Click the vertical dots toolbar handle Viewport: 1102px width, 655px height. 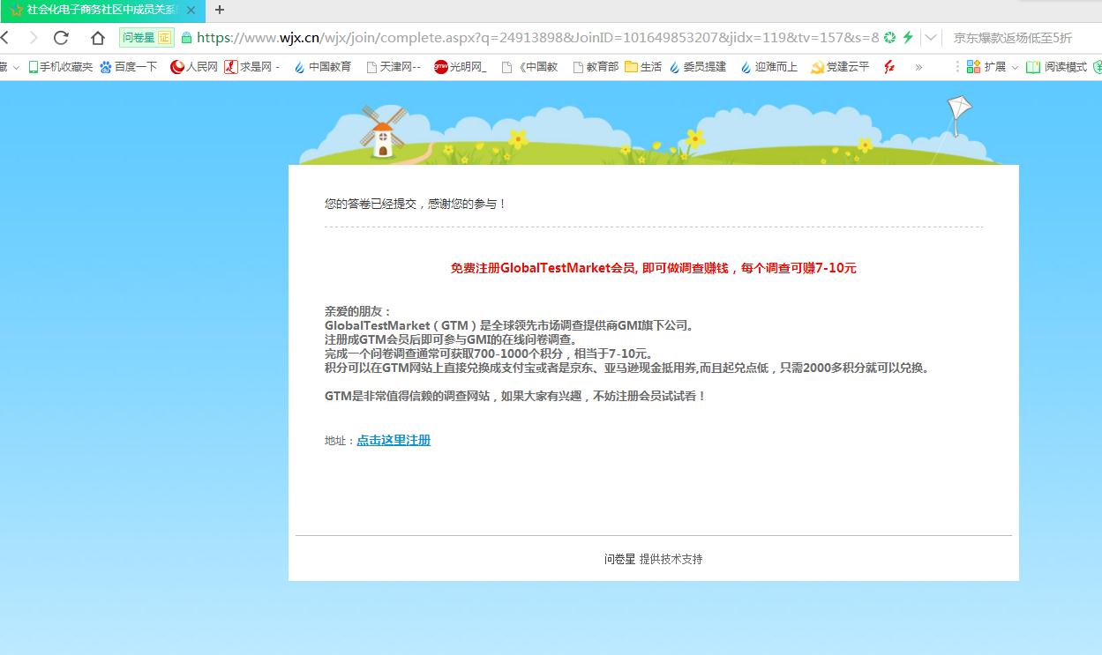957,66
